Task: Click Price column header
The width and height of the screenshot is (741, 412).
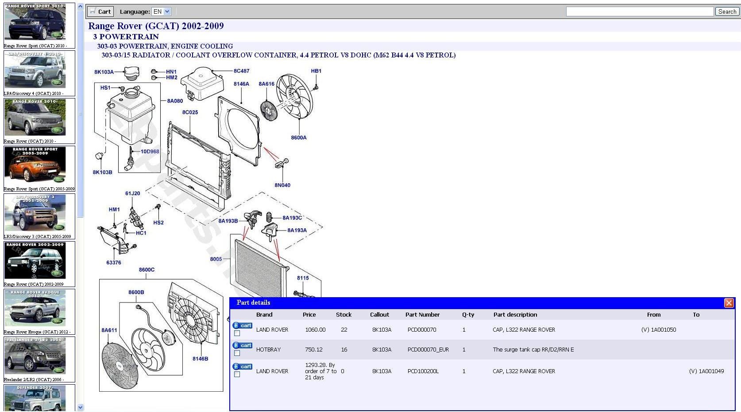Action: pos(309,314)
